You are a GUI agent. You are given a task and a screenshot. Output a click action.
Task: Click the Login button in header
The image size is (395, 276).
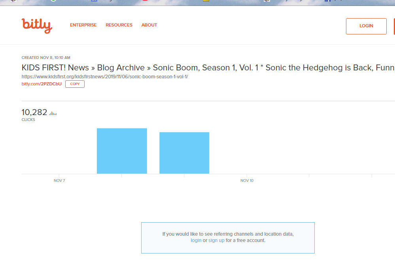(366, 26)
